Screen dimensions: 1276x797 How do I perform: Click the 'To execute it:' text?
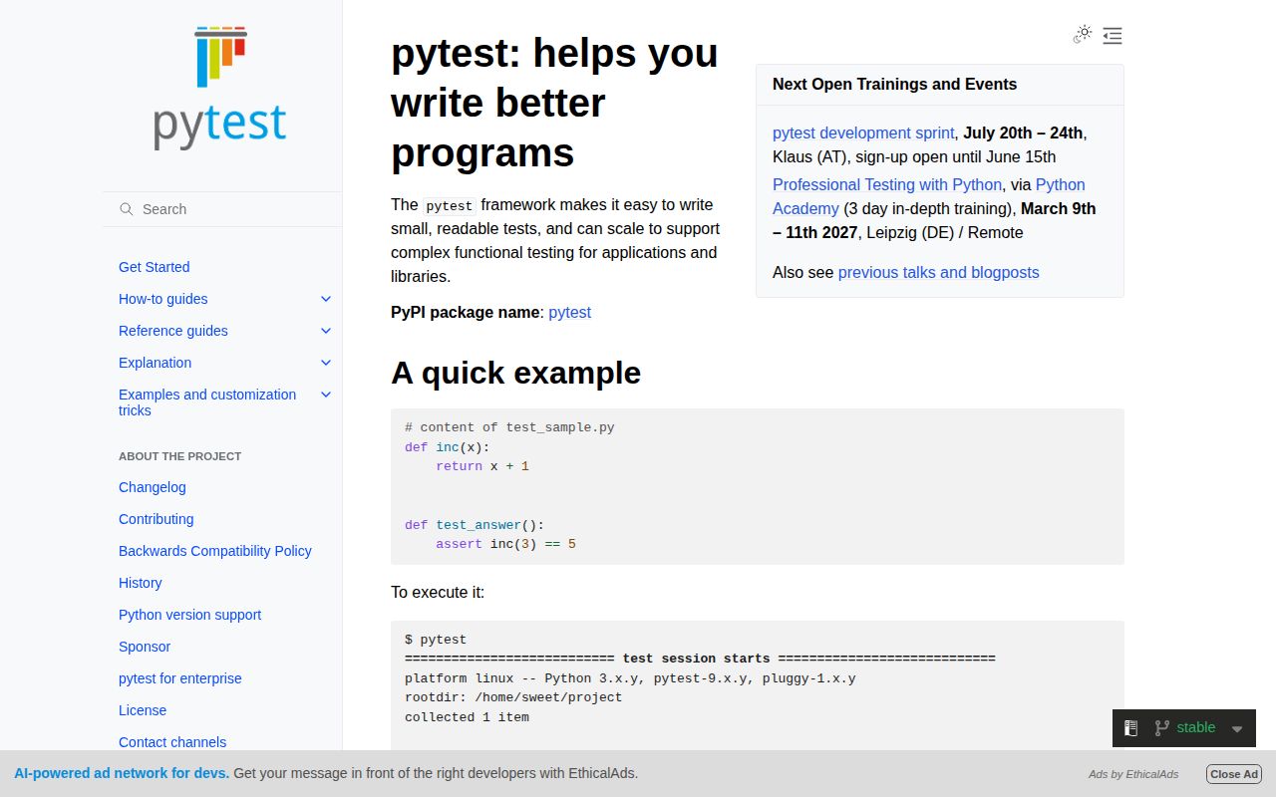point(438,592)
